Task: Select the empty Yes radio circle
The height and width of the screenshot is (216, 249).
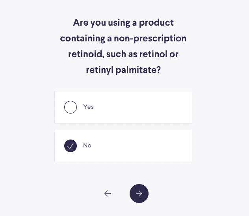Action: click(x=71, y=107)
